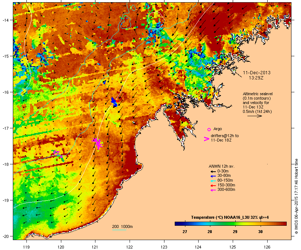Click the '11-Dec 18Z' drifters label
The height and width of the screenshot is (250, 301).
coord(221,140)
